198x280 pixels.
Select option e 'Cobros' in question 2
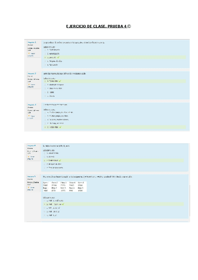(45, 96)
